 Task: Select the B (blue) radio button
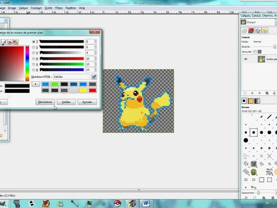pyautogui.click(x=33, y=70)
